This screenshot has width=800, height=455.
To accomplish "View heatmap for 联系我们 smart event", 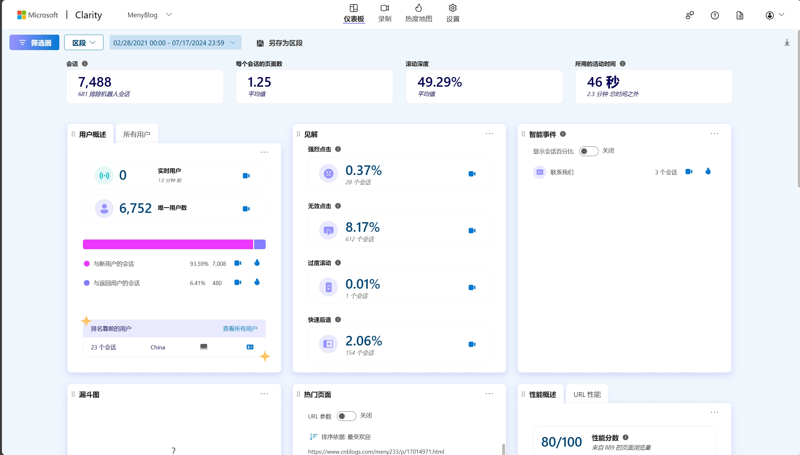I will pyautogui.click(x=708, y=171).
